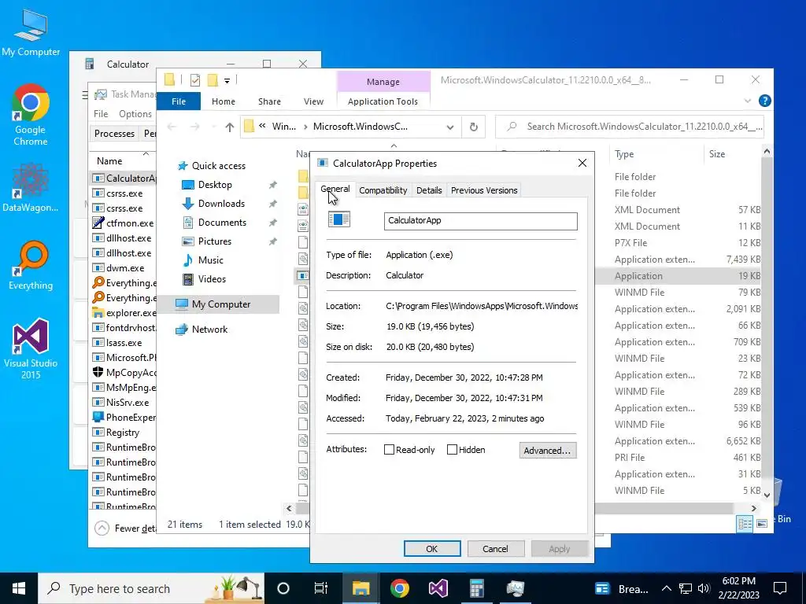Screen dimensions: 806x604
Task: Click the volume speaker tray icon
Action: [704, 588]
